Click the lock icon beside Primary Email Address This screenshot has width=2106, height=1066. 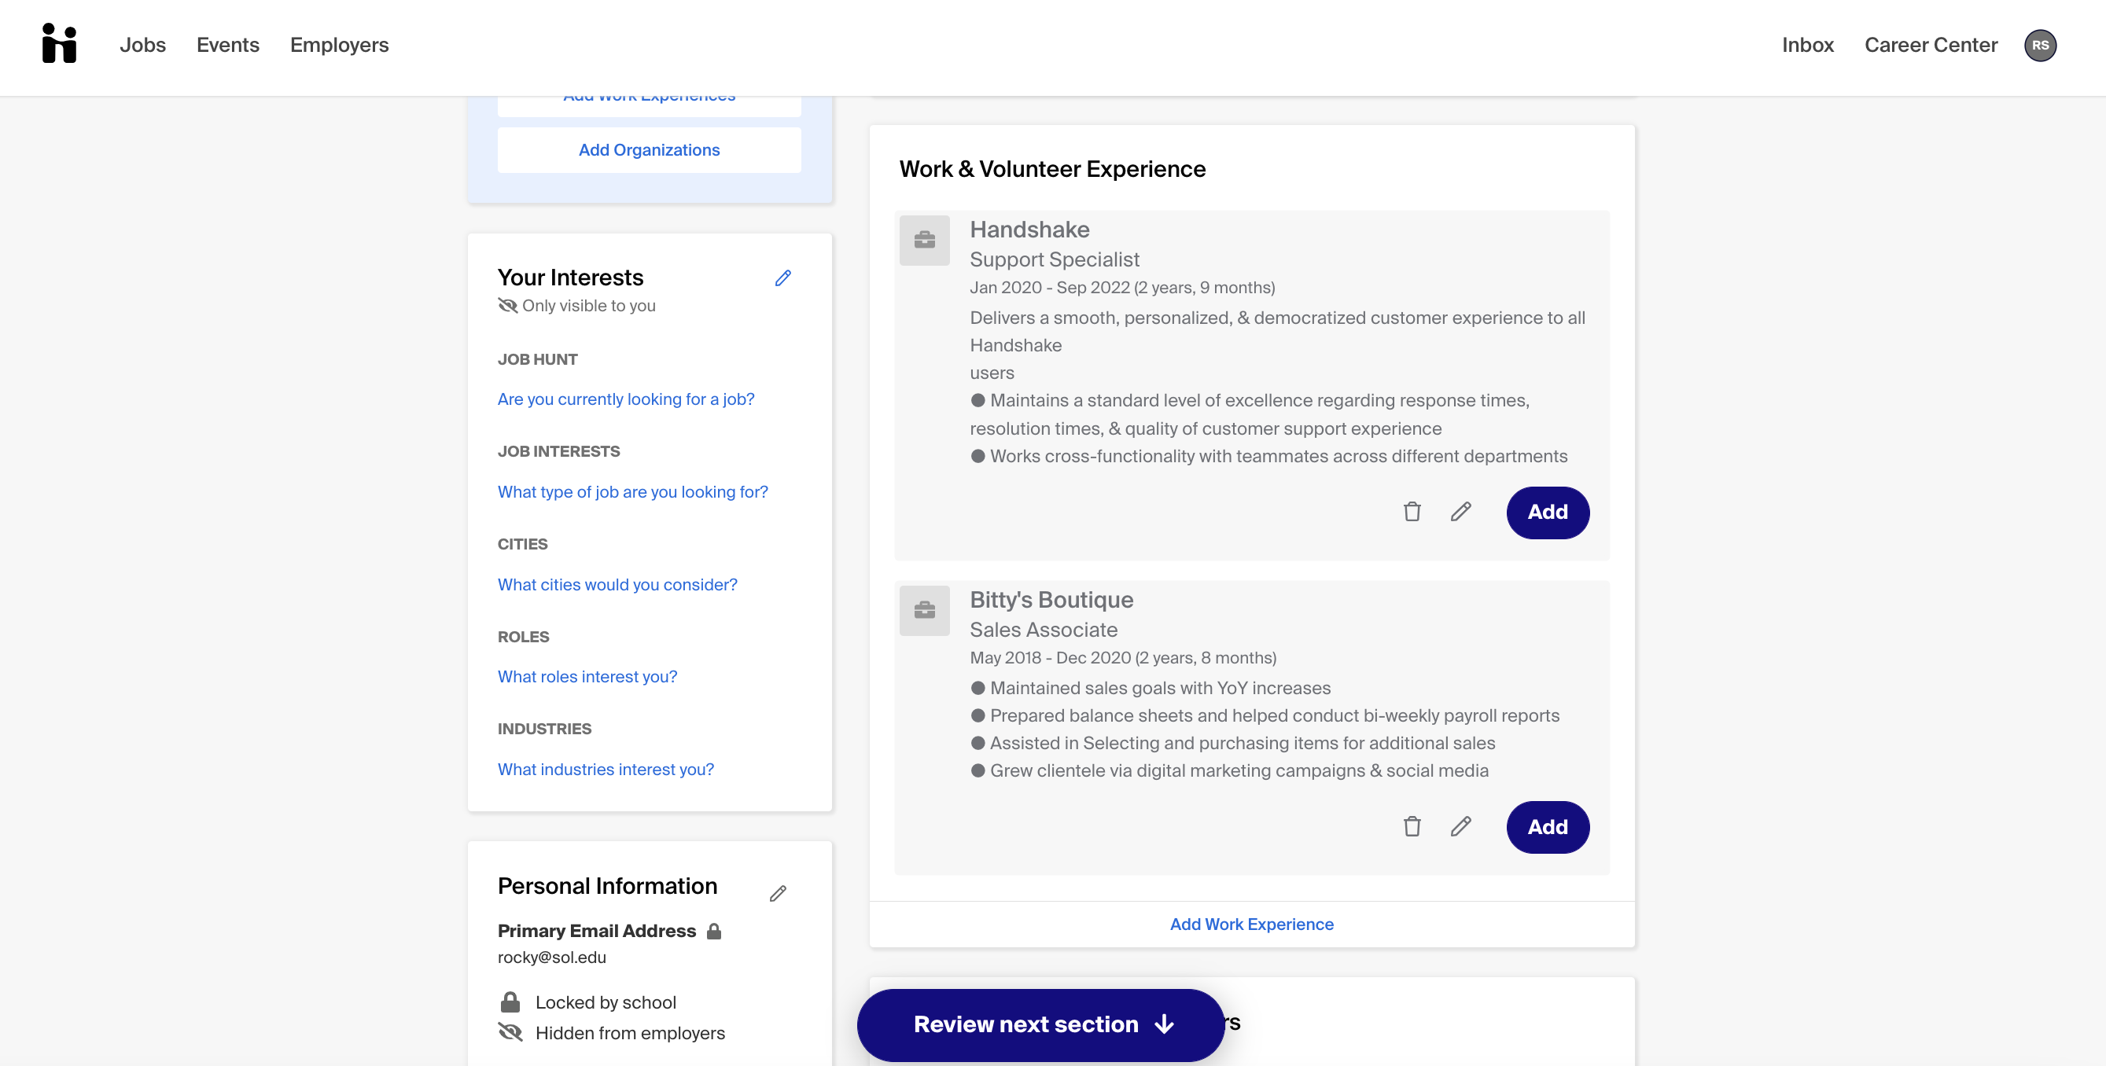714,931
